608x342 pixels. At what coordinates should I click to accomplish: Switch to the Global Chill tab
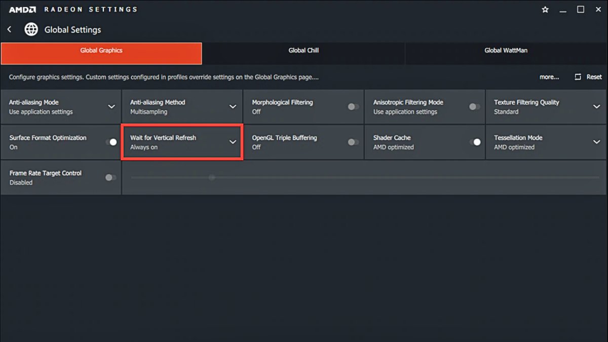[303, 53]
